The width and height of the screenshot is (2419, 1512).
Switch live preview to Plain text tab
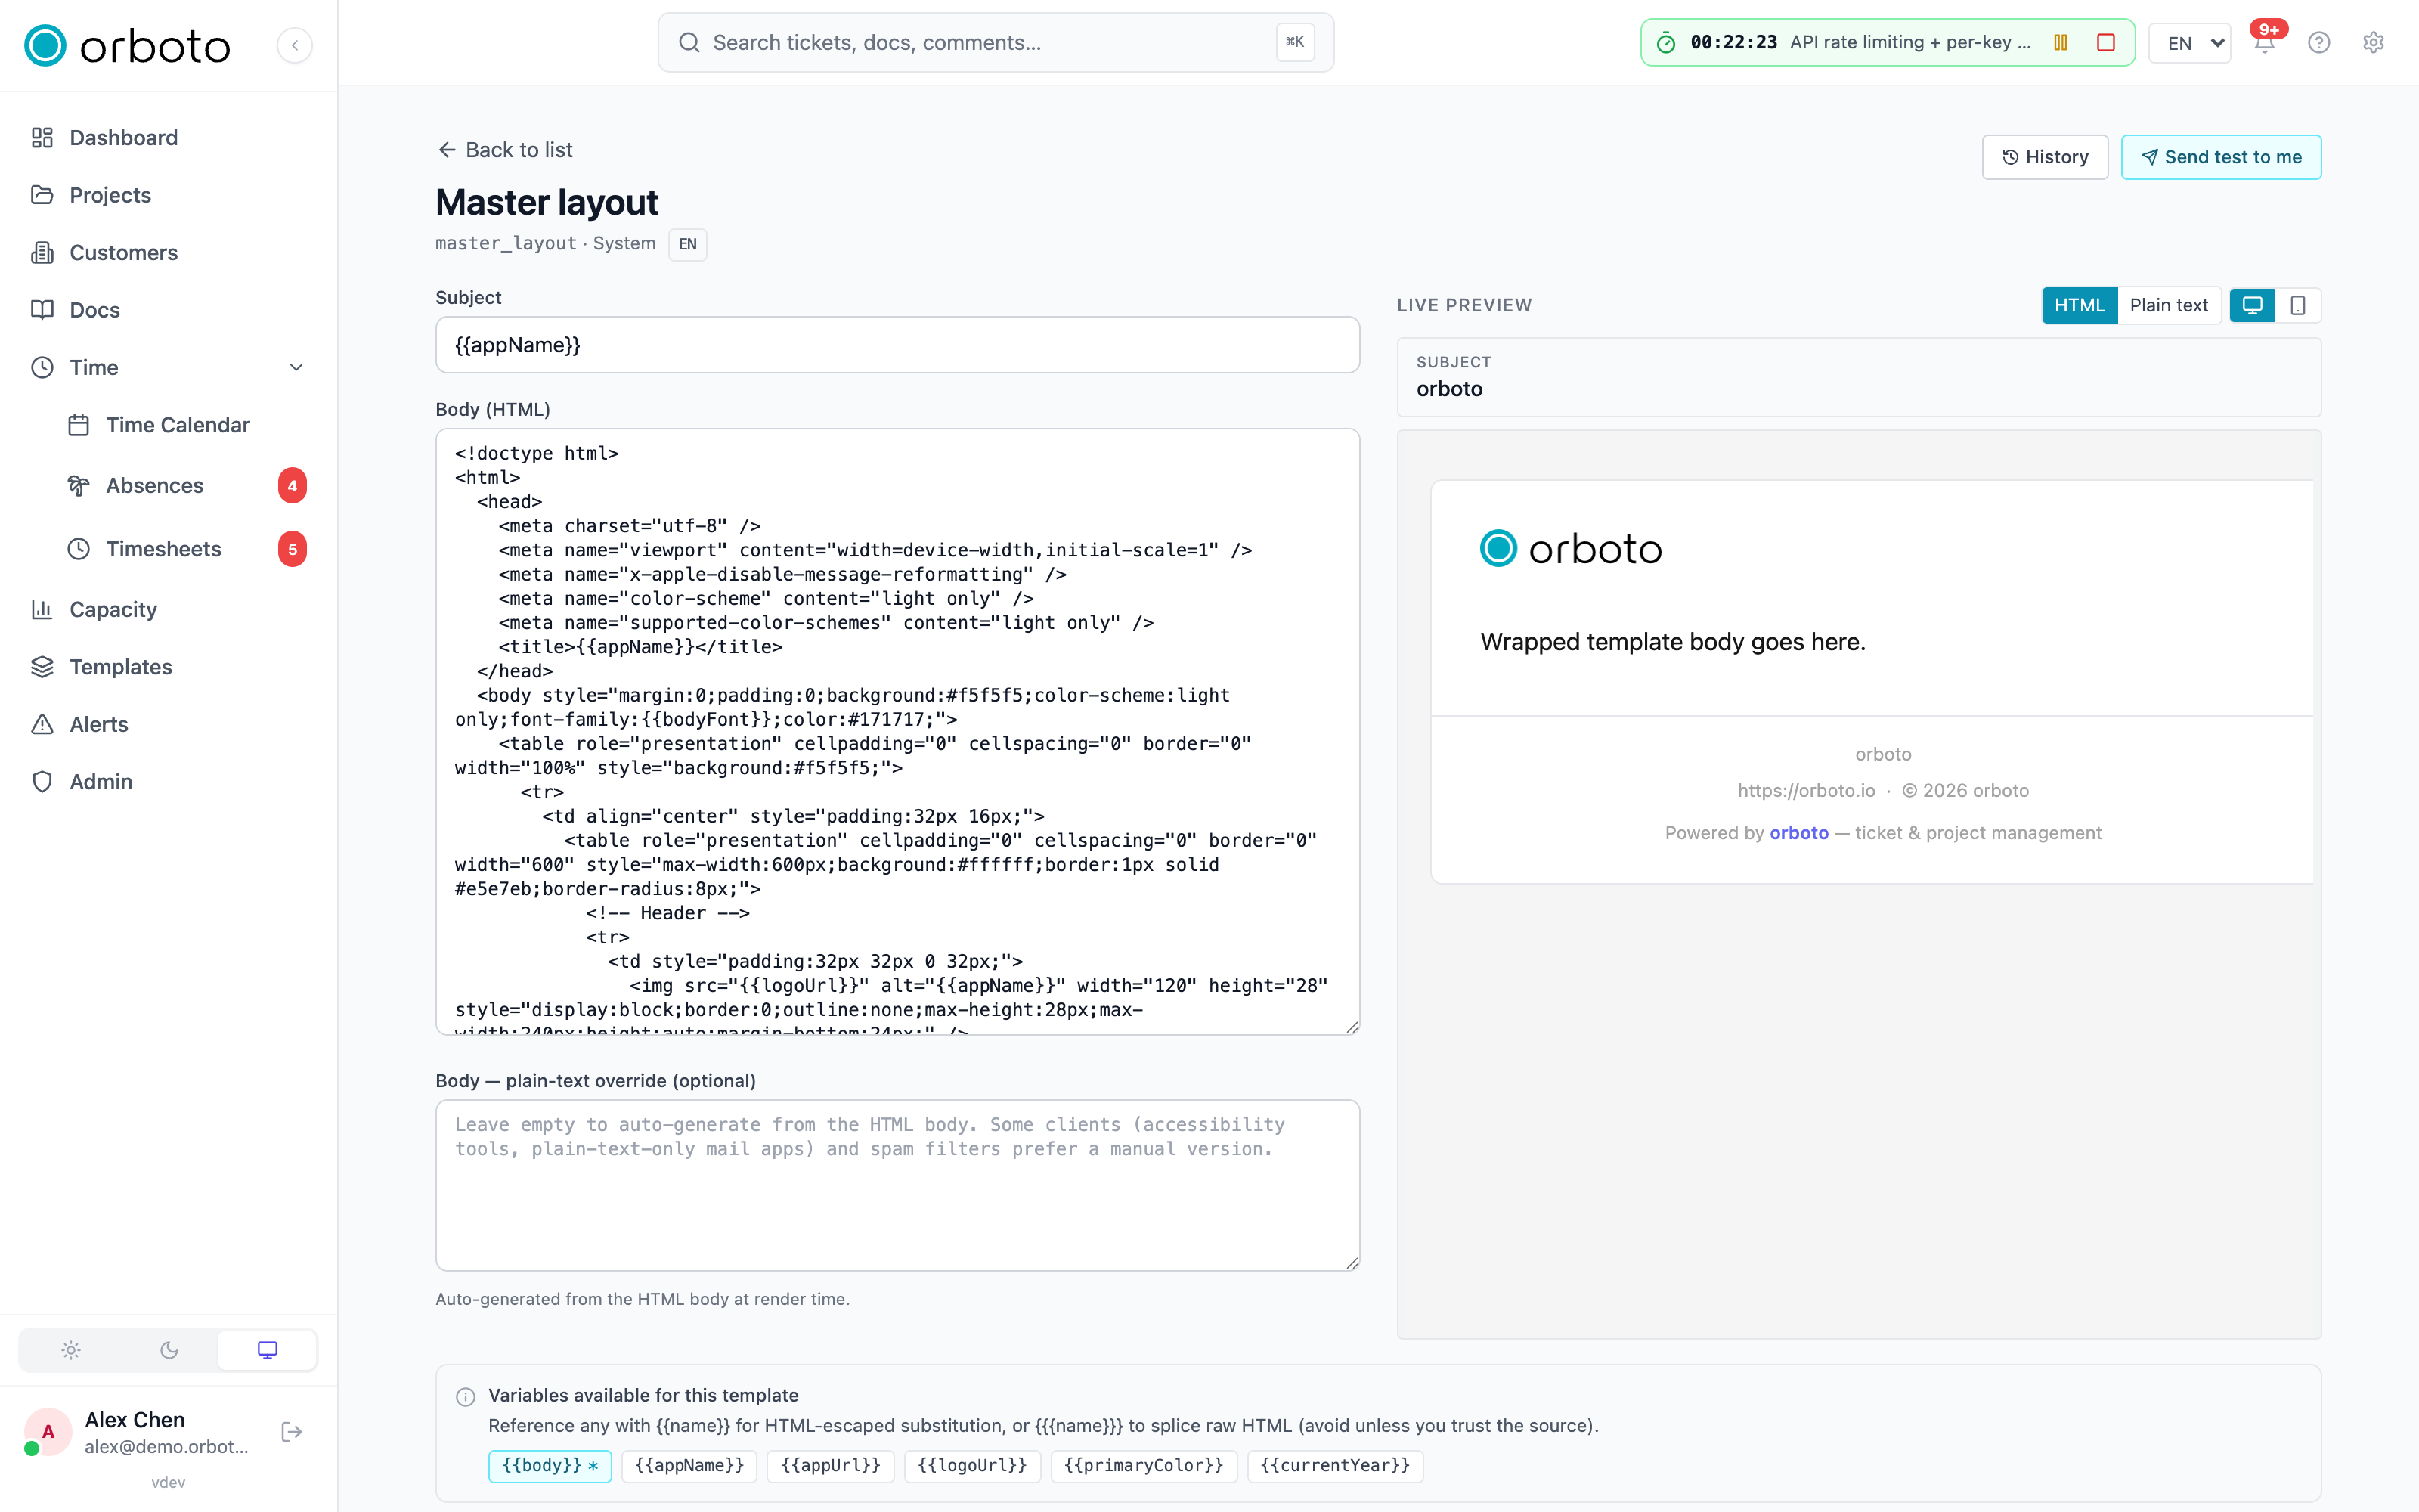(2168, 305)
